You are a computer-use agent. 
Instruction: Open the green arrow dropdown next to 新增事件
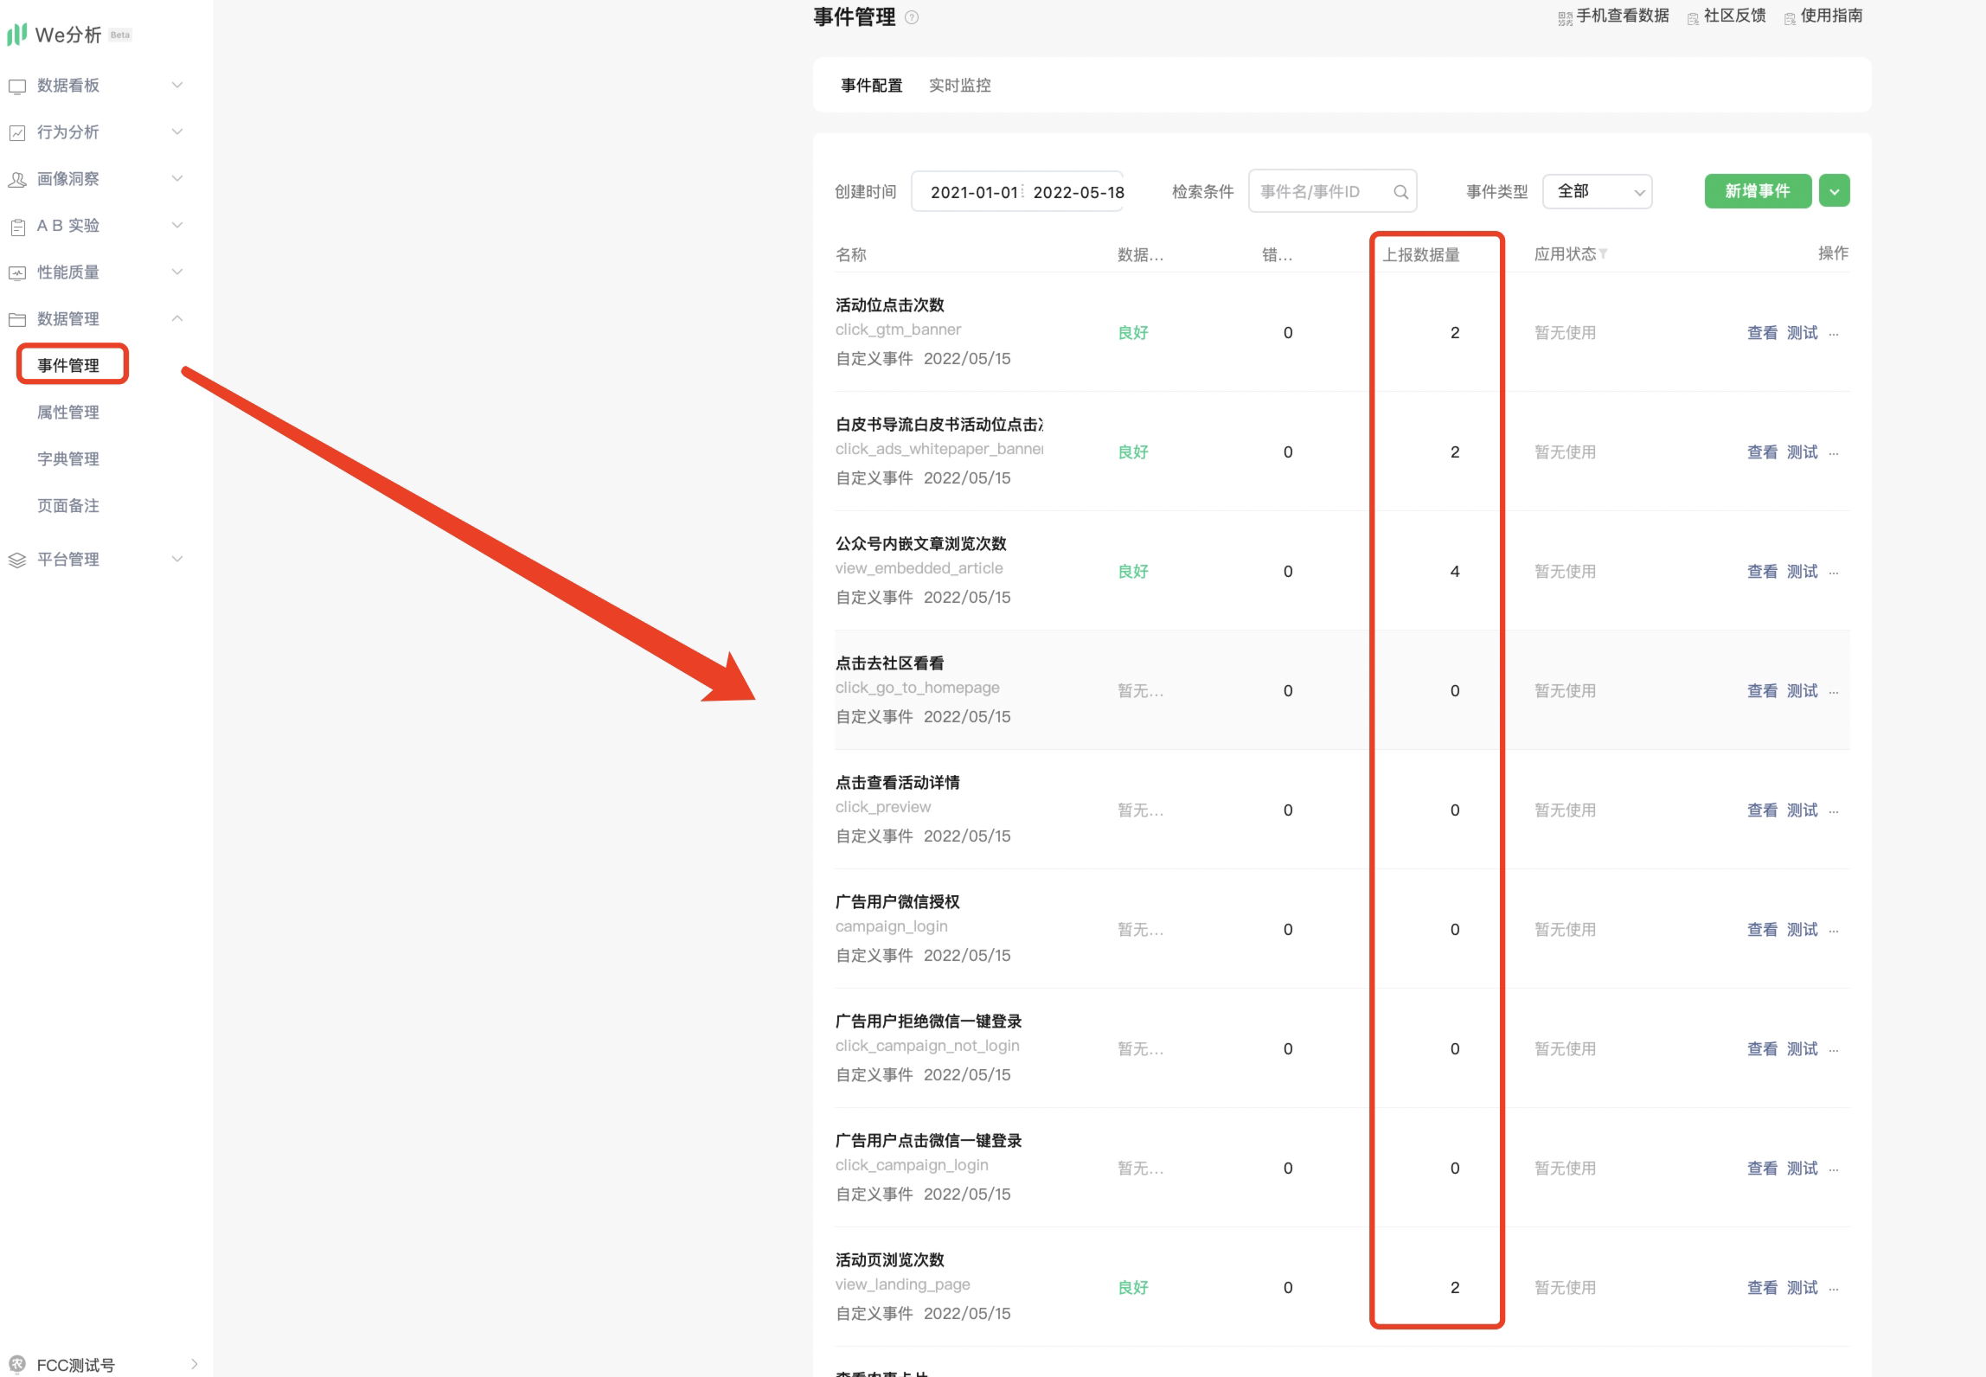[x=1834, y=191]
